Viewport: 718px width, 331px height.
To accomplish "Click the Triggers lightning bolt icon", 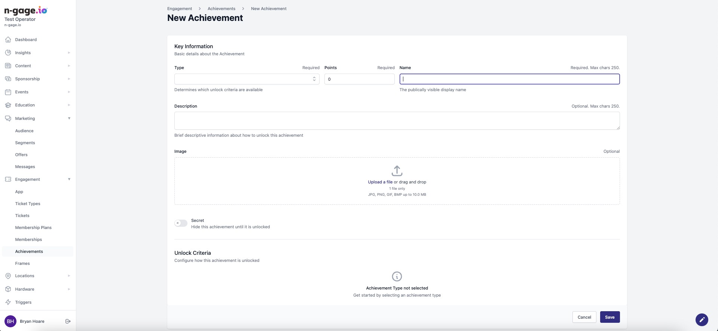I will click(8, 302).
